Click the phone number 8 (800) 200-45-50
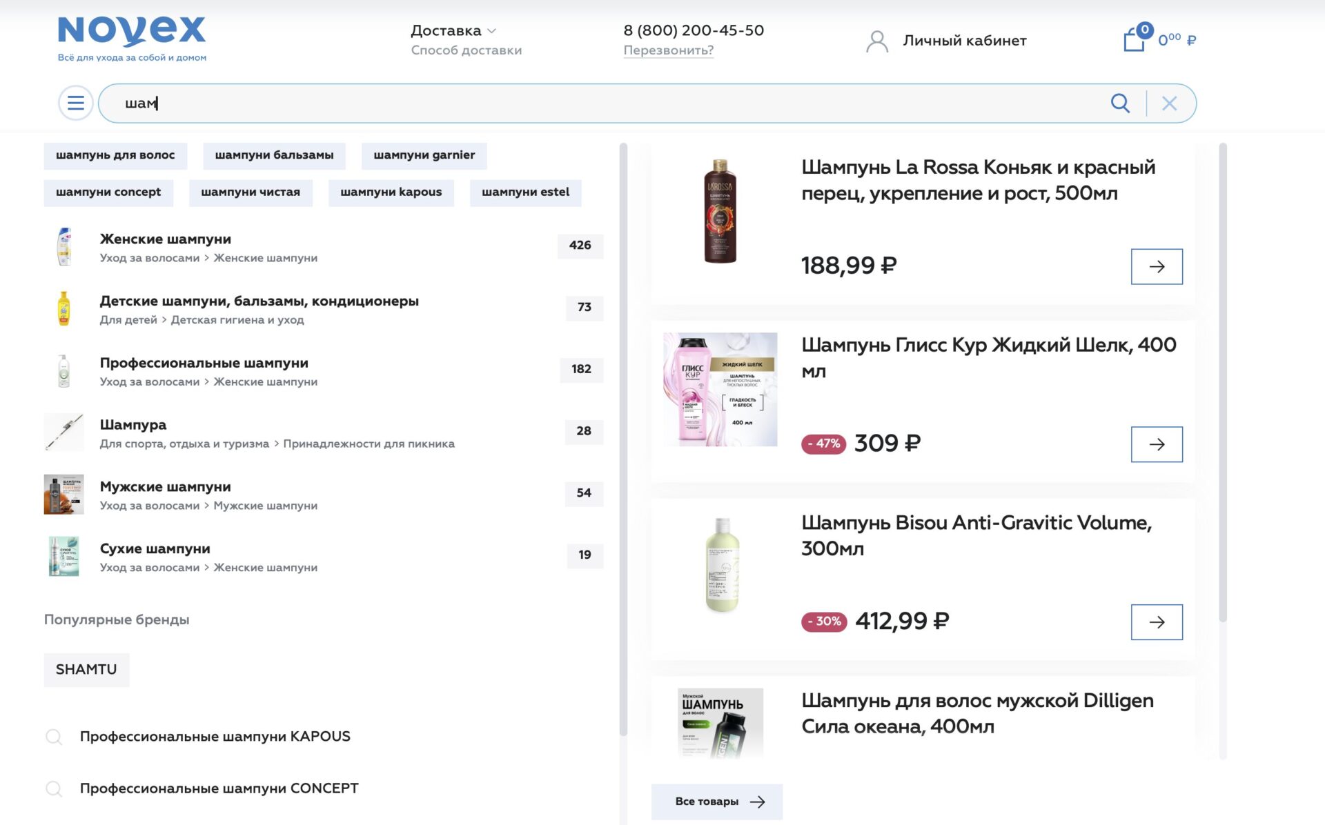The image size is (1325, 825). click(694, 30)
